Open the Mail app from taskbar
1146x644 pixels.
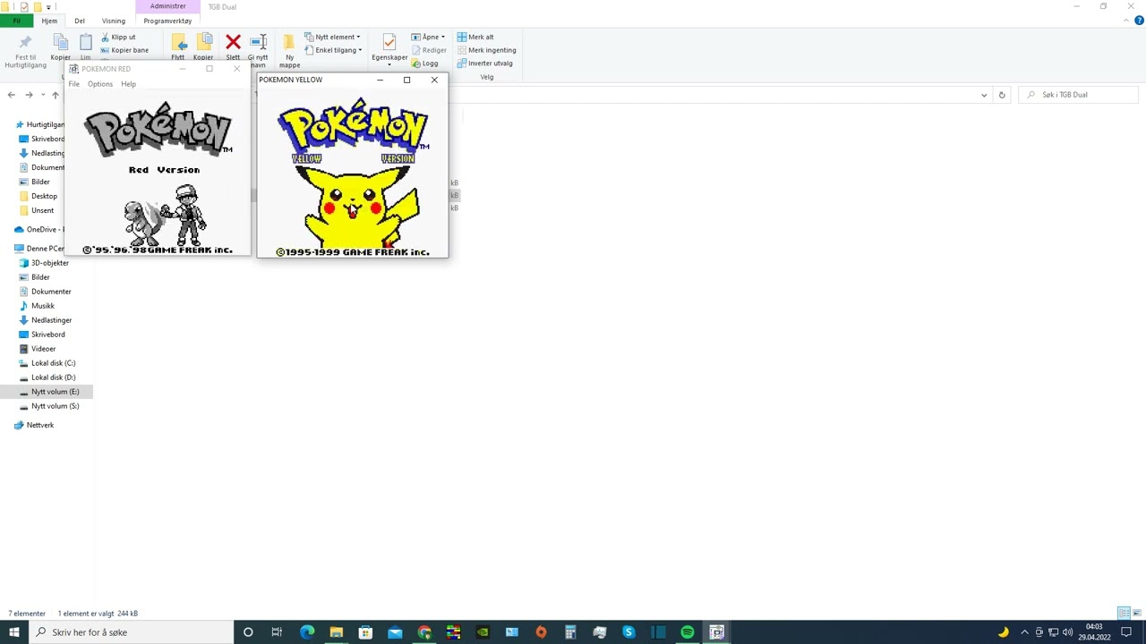click(x=395, y=632)
